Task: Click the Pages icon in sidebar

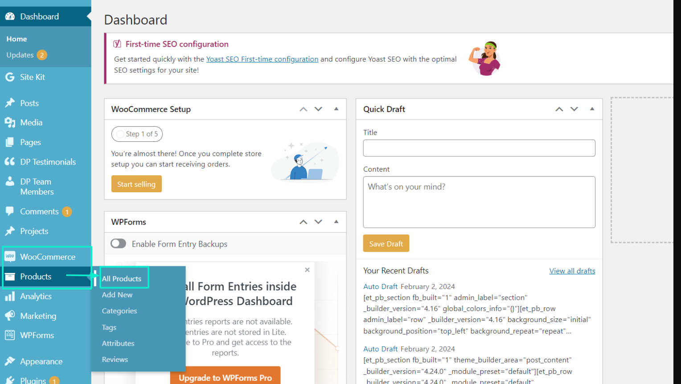Action: tap(10, 142)
